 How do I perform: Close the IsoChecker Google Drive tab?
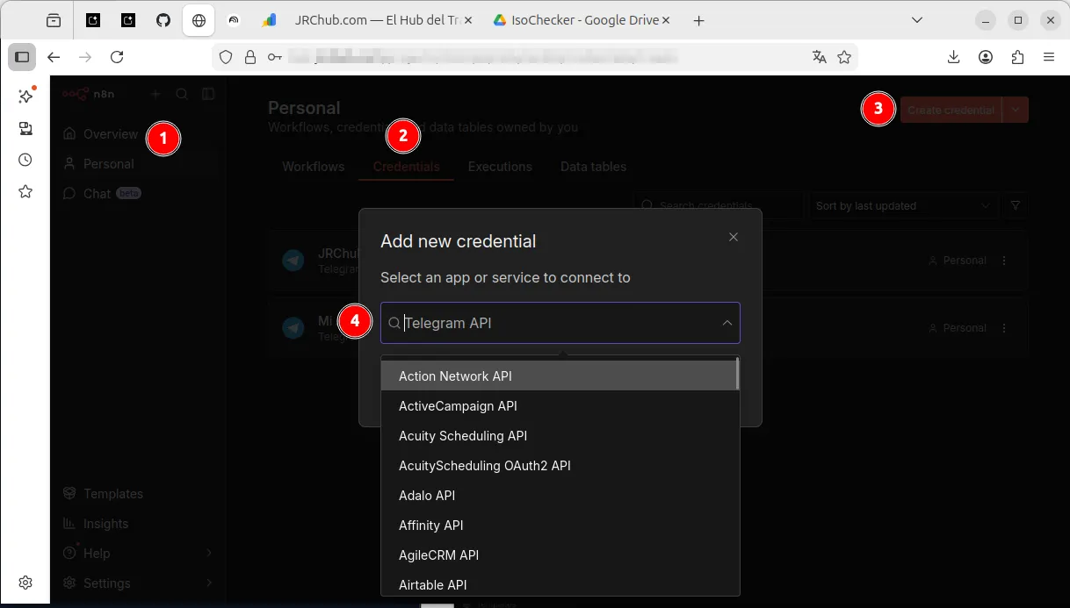tap(664, 20)
